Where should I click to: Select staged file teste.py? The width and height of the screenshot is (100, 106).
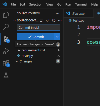38,56
